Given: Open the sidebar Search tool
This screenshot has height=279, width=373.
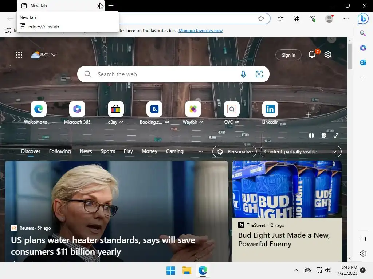Looking at the screenshot, I should coord(363,33).
